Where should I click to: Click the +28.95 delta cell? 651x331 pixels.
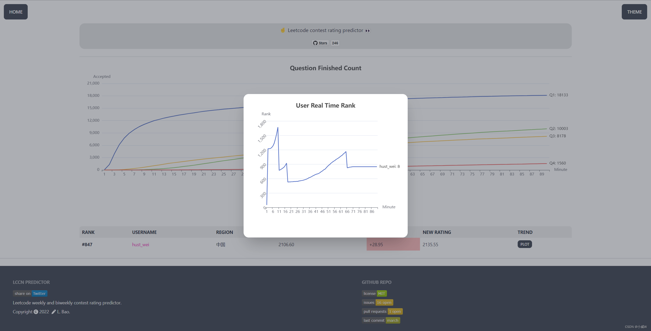click(393, 244)
